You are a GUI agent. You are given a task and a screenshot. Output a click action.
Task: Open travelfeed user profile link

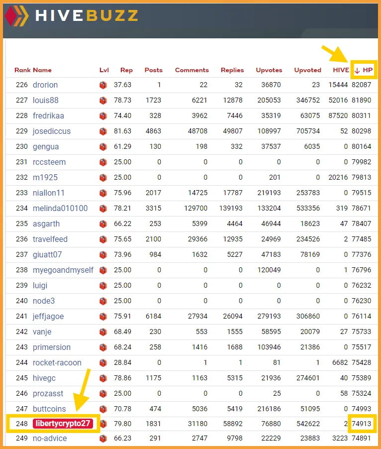tap(50, 239)
